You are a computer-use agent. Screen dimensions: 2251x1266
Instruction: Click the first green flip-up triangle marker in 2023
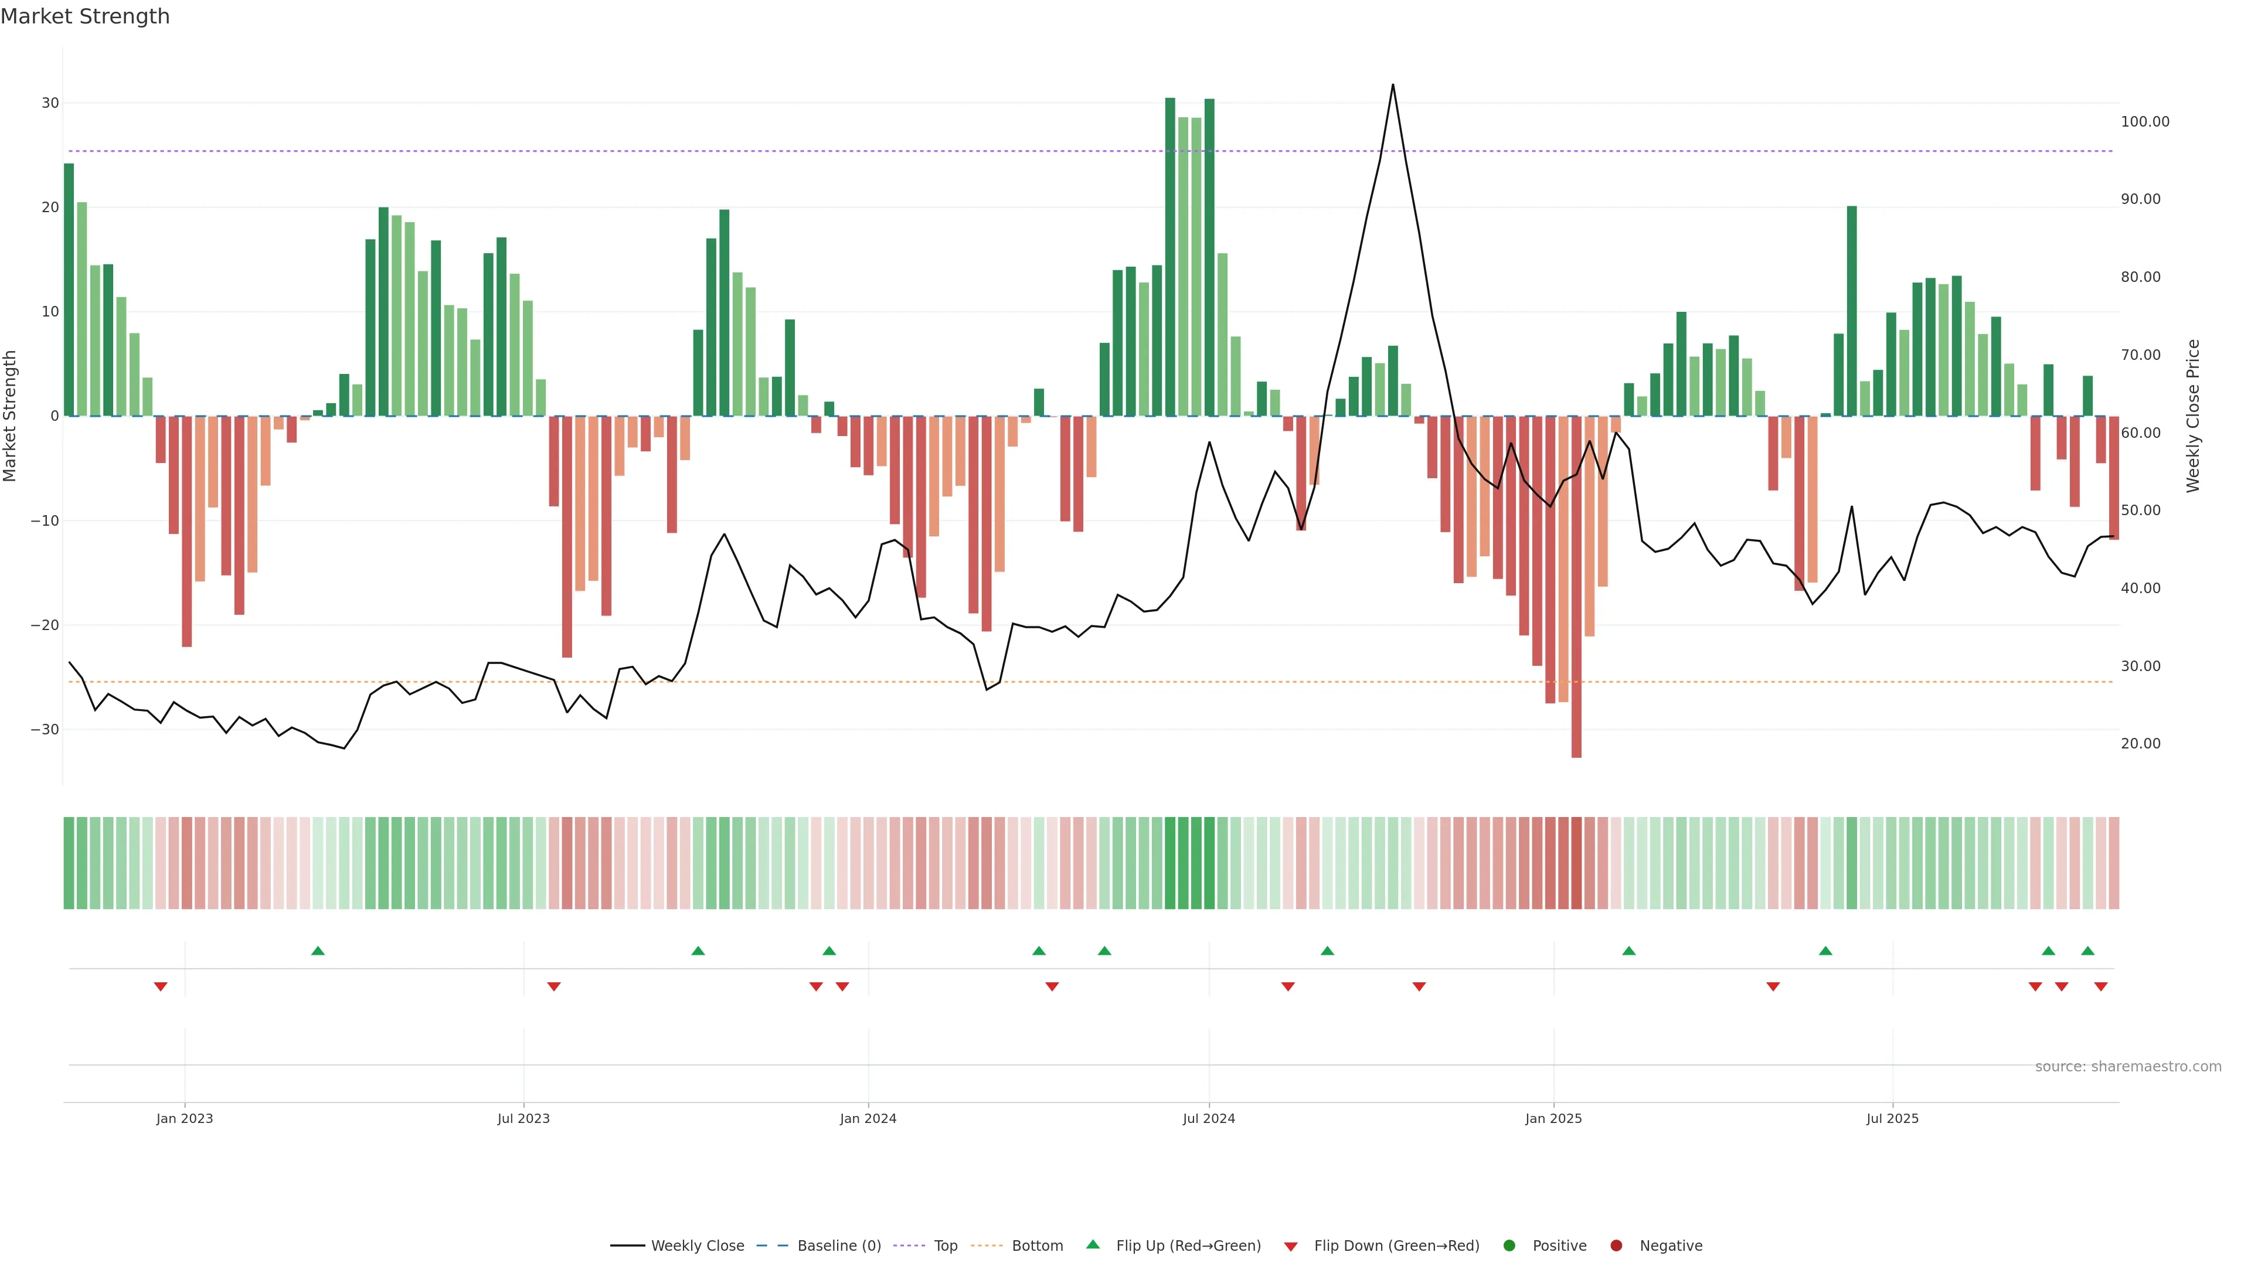click(x=318, y=951)
